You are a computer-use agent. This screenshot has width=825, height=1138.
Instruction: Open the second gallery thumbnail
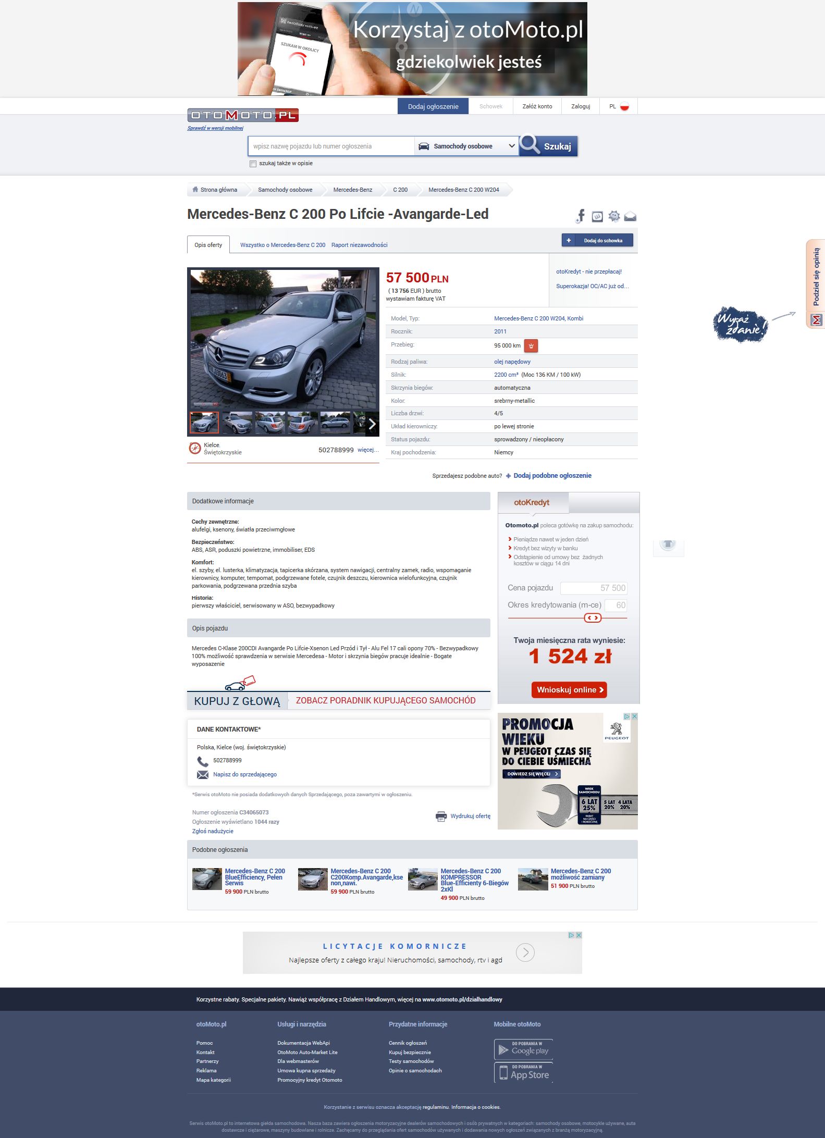237,423
